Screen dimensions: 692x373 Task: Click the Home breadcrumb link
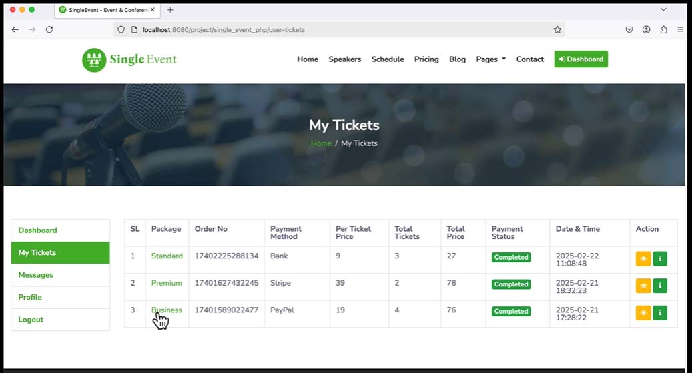(321, 143)
